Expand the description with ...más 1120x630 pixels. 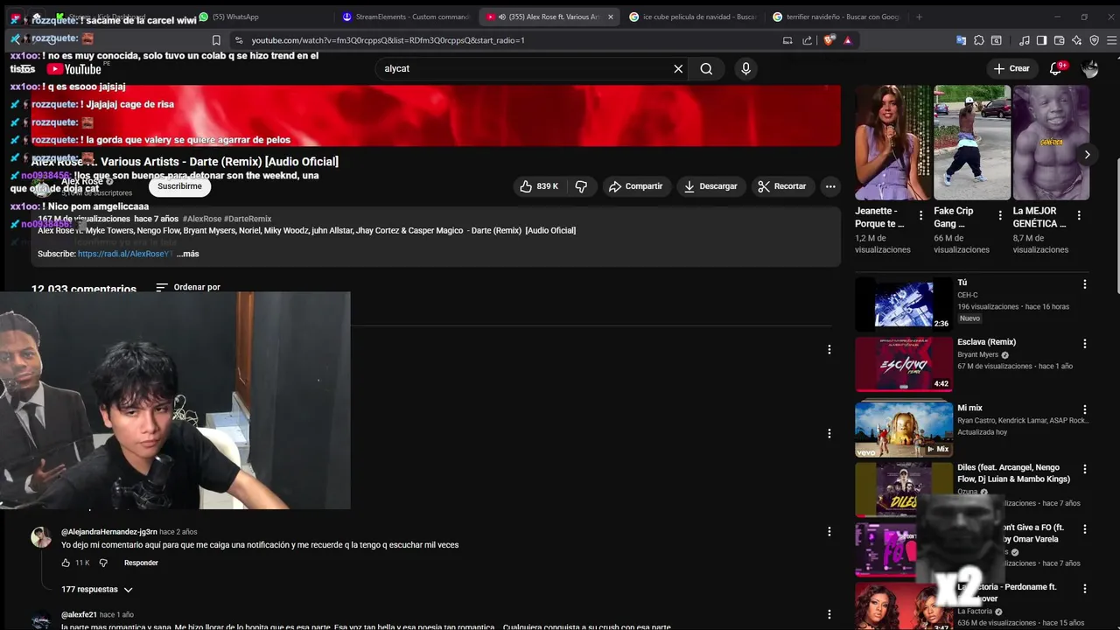pyautogui.click(x=188, y=254)
